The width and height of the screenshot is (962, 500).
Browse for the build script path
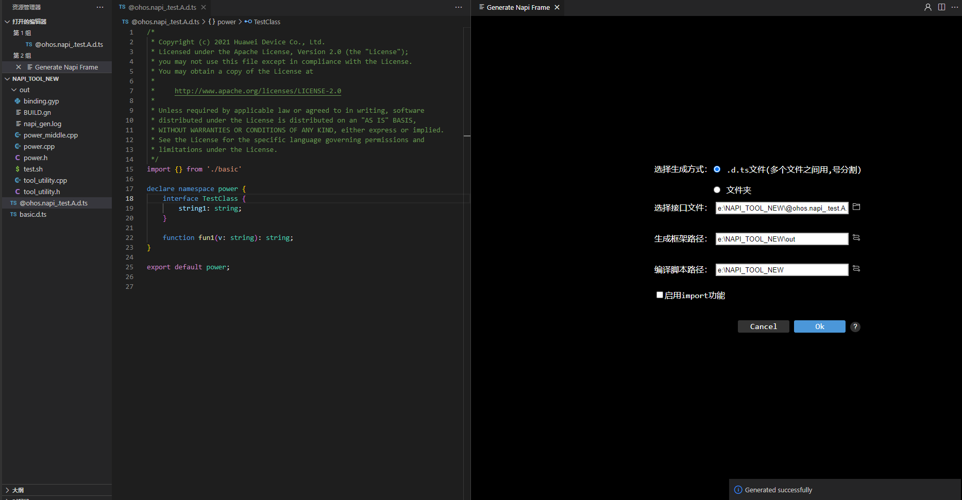[x=856, y=269]
